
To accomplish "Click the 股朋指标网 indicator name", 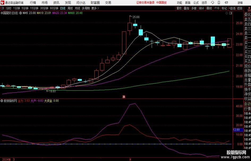I will coord(10,101).
